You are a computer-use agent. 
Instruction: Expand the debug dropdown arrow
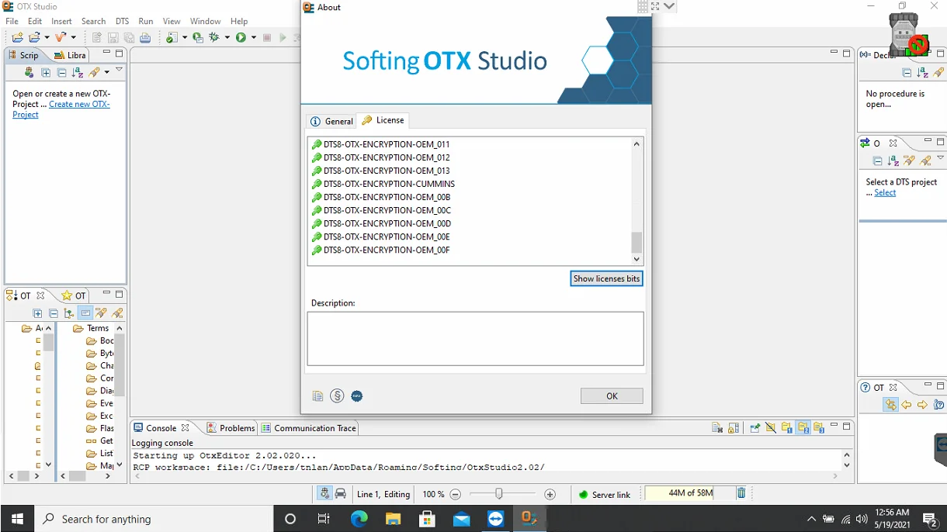coord(227,37)
